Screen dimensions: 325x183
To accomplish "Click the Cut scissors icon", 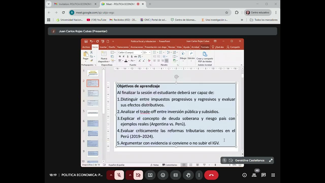I will pyautogui.click(x=91, y=52).
